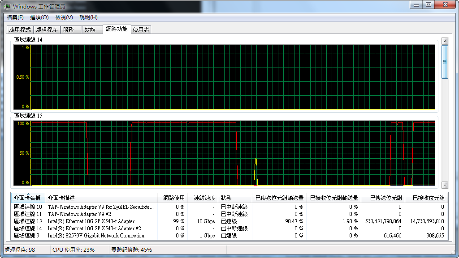
Task: Click 實體記憶體: 45% in status bar
Action: pyautogui.click(x=131, y=250)
